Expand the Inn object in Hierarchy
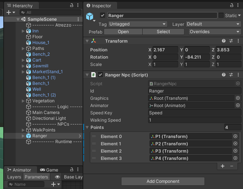The height and width of the screenshot is (189, 243). click(x=23, y=31)
